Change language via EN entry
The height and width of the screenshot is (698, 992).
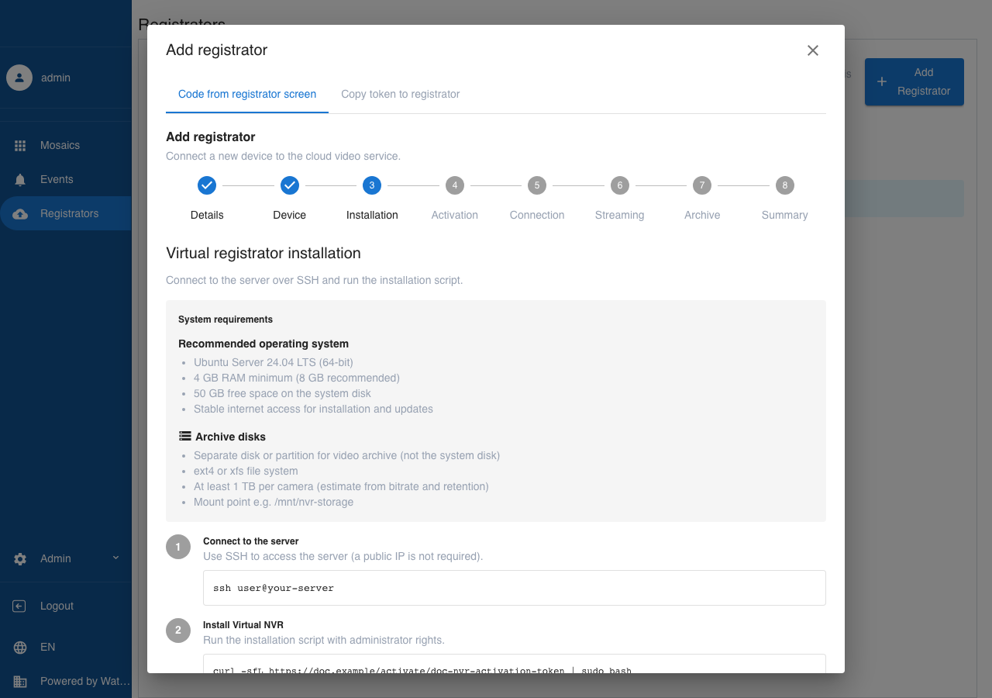pos(66,648)
